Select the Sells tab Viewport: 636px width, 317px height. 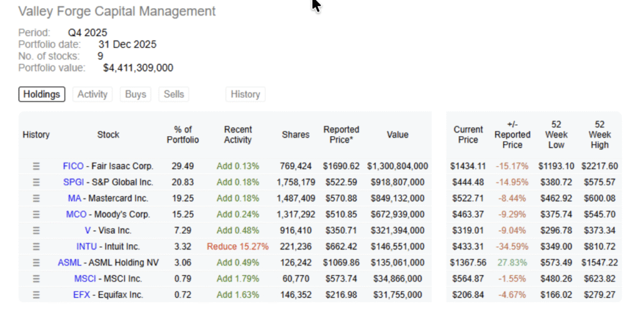(x=174, y=94)
